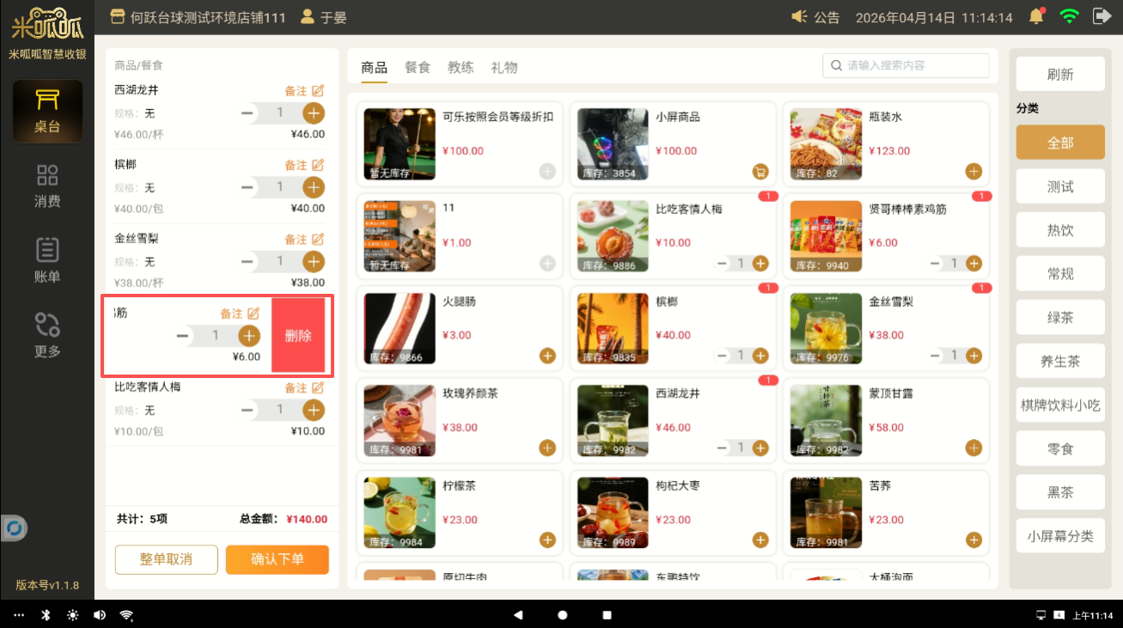Click the logout icon in top bar
The image size is (1123, 628).
click(1101, 16)
